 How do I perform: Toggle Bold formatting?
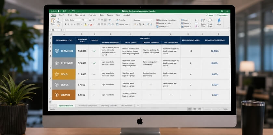(x=65, y=24)
